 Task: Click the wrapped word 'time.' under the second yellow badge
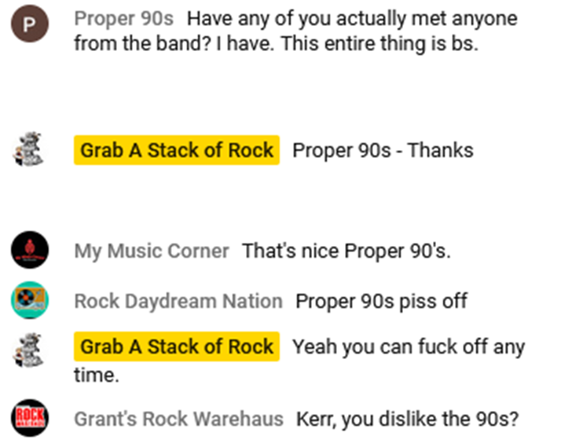(96, 376)
